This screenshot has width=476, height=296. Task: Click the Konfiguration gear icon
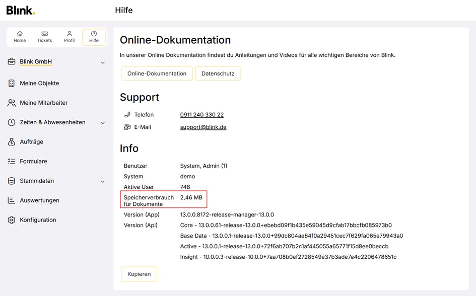(x=12, y=220)
